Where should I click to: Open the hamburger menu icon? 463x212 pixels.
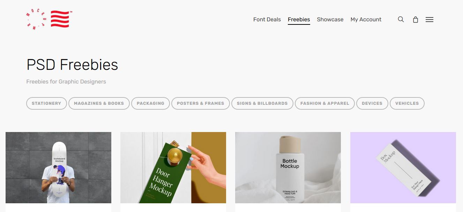[x=430, y=20]
